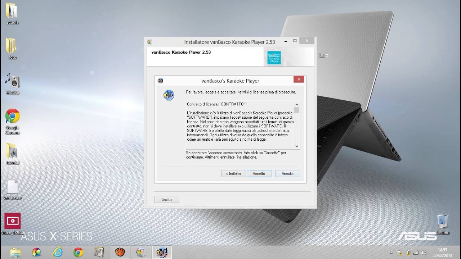This screenshot has height=259, width=461.
Task: Click the 'Contratto di licenza' heading text
Action: [217, 104]
